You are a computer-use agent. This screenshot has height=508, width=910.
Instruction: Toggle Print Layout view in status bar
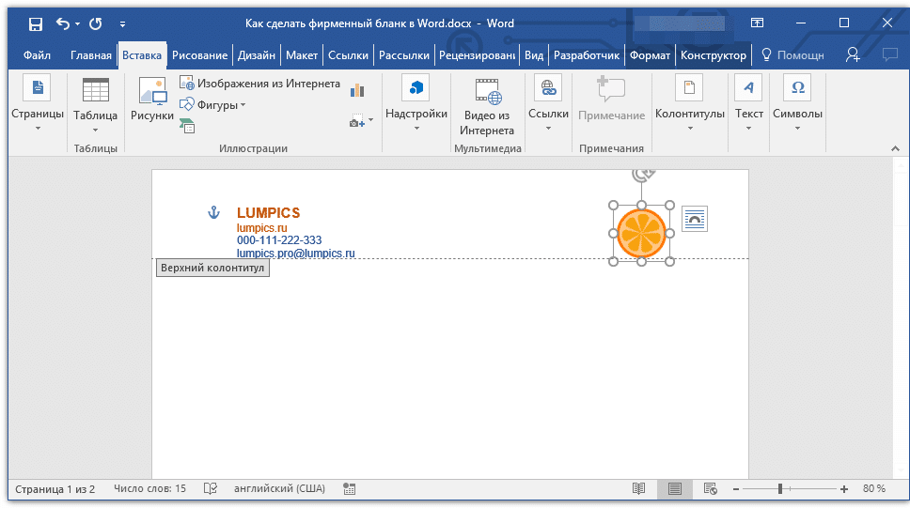[674, 489]
